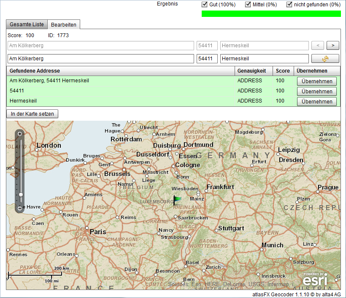Click the editable street field Am Kölkerberg

101,59
